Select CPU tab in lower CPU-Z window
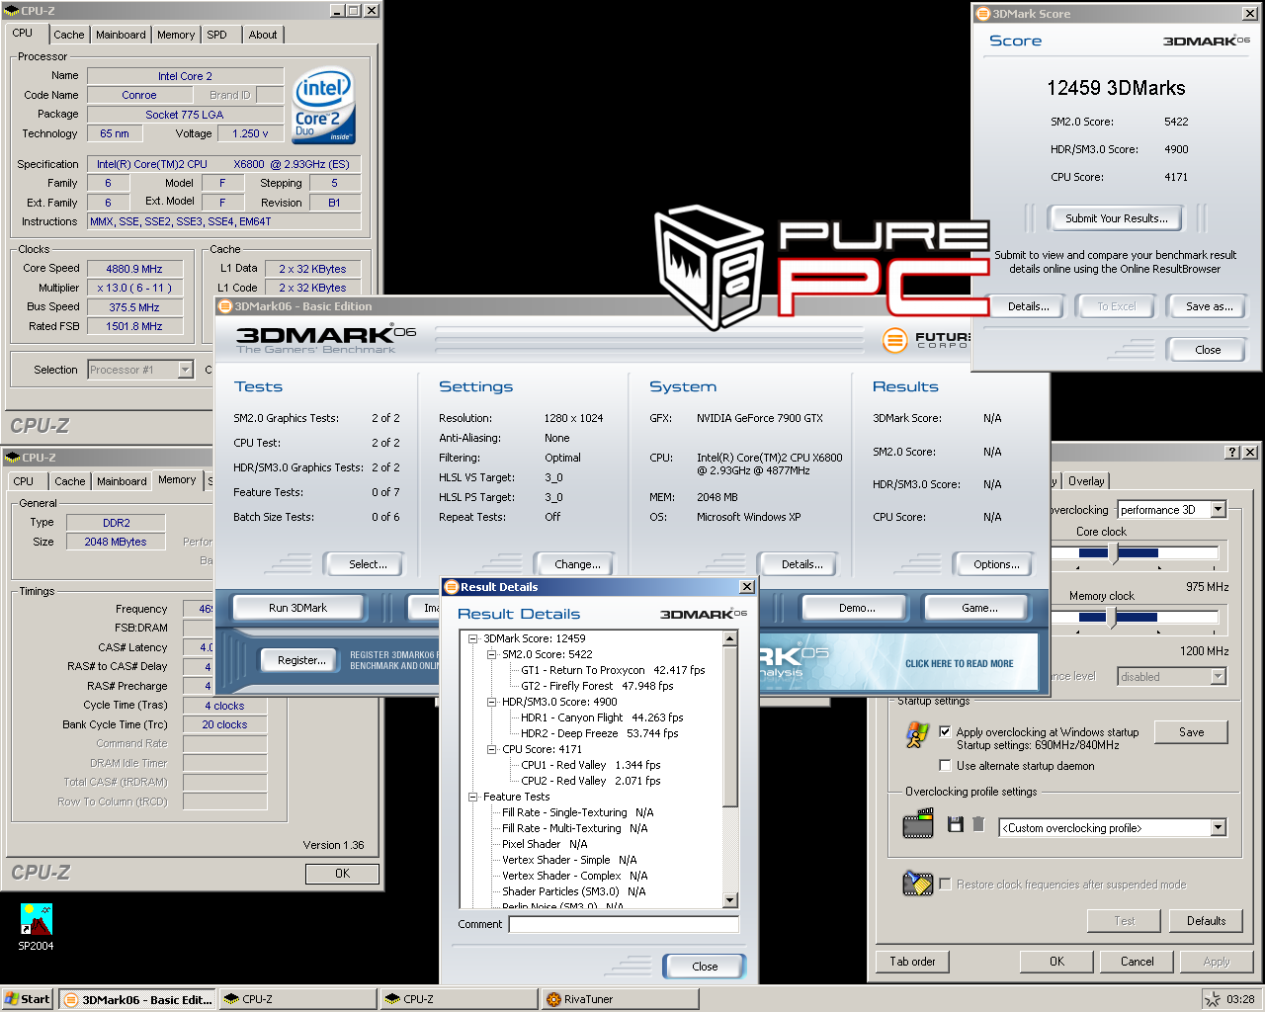The image size is (1265, 1012). click(x=24, y=481)
